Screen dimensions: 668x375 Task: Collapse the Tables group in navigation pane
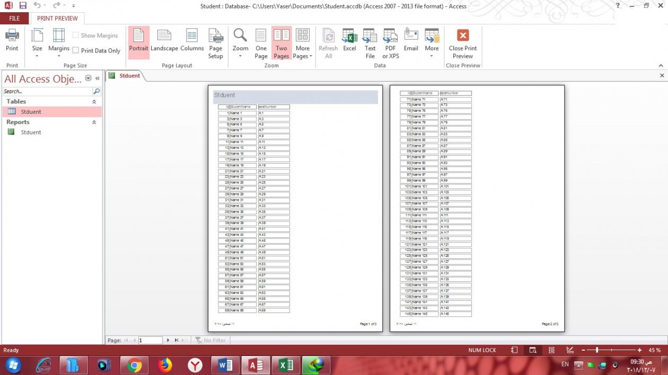tap(94, 102)
